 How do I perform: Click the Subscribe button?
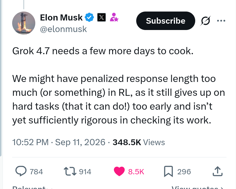(x=165, y=21)
